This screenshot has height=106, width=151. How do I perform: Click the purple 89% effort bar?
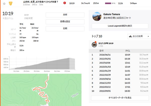pos(108,3)
